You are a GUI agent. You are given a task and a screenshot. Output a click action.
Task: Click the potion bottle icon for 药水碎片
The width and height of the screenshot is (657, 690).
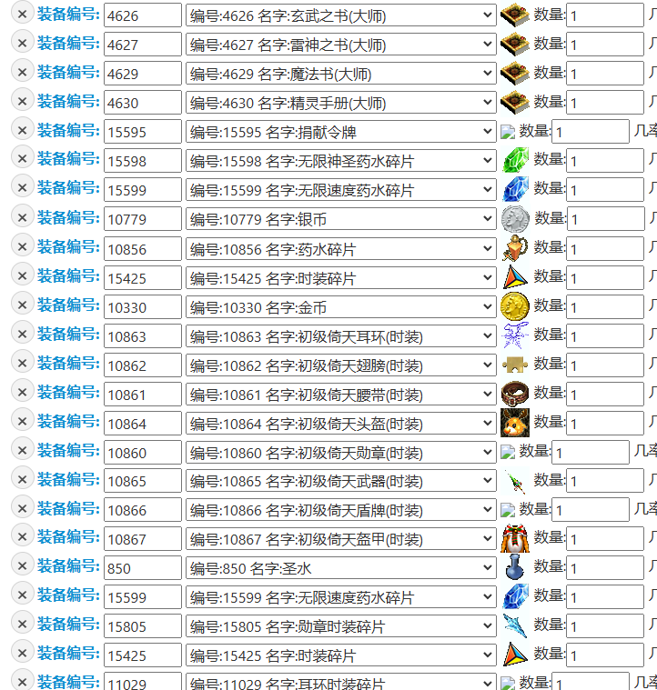click(514, 248)
